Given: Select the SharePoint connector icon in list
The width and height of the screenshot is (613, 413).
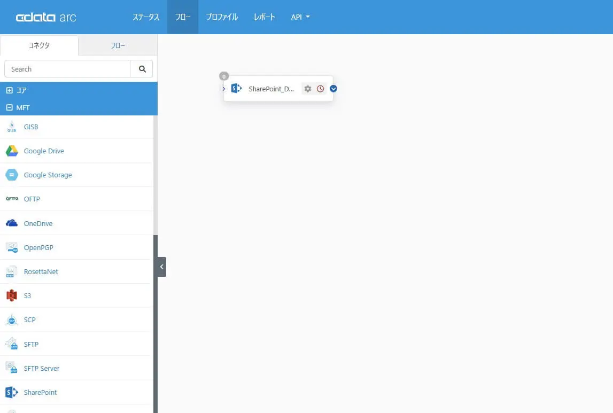Looking at the screenshot, I should 12,392.
